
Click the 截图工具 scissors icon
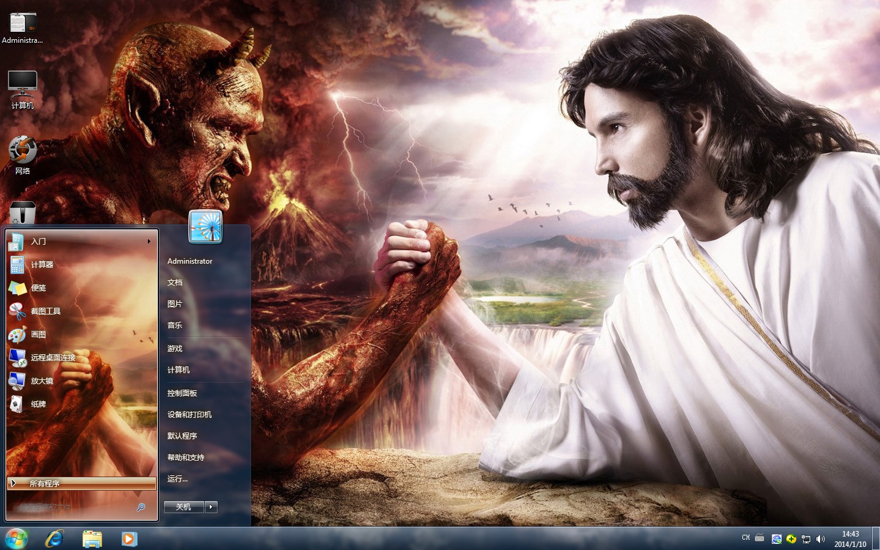pos(17,311)
